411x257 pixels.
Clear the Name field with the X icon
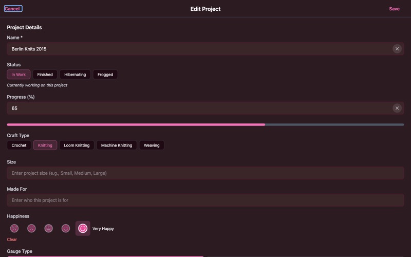[397, 49]
